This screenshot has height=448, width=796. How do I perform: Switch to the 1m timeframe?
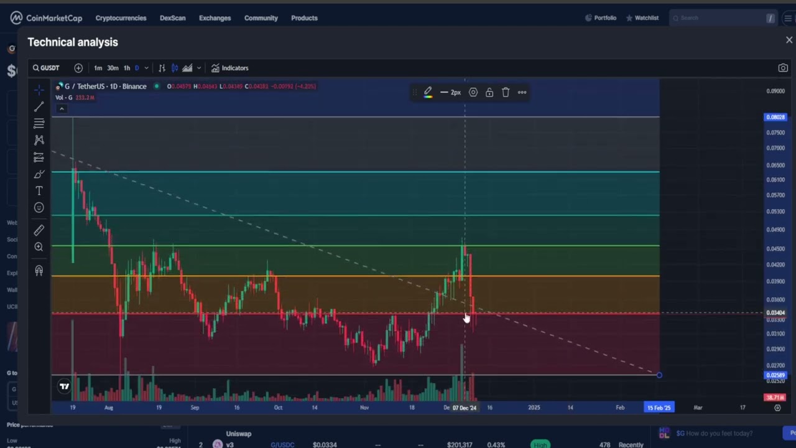tap(98, 68)
